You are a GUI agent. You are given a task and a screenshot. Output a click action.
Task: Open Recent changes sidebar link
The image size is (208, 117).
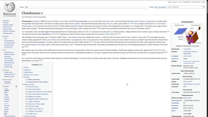tap(9, 45)
